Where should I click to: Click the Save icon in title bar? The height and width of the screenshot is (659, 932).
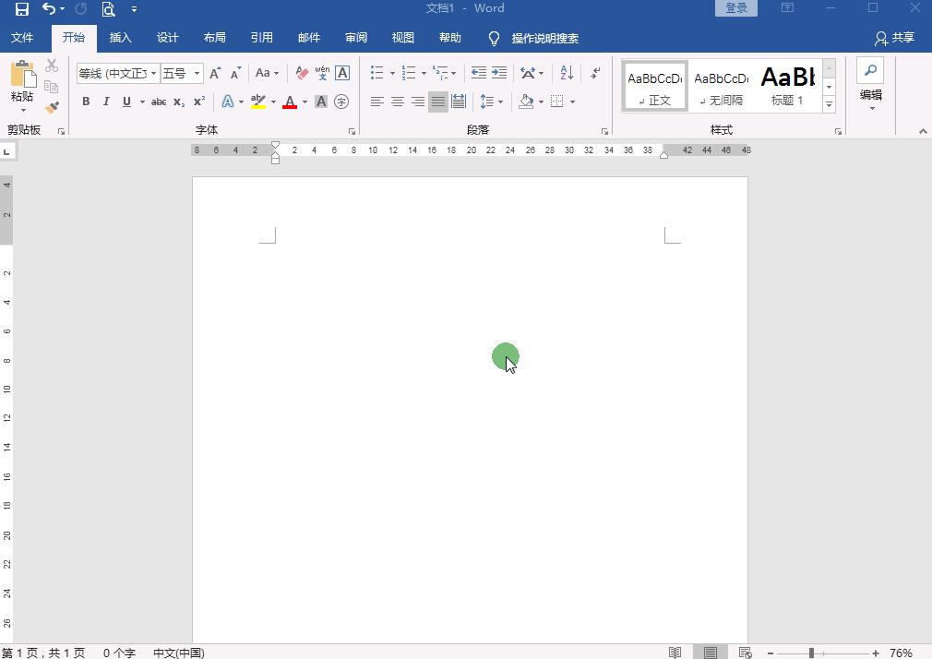pos(22,9)
